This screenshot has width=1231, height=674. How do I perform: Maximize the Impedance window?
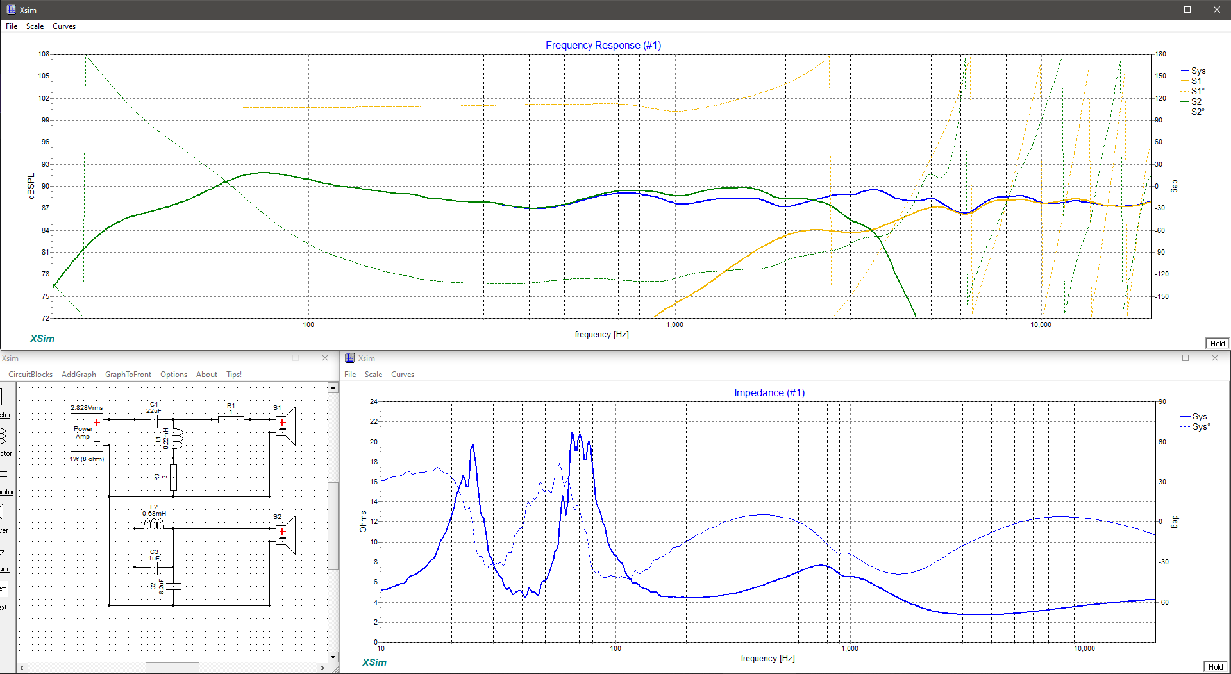[1185, 358]
